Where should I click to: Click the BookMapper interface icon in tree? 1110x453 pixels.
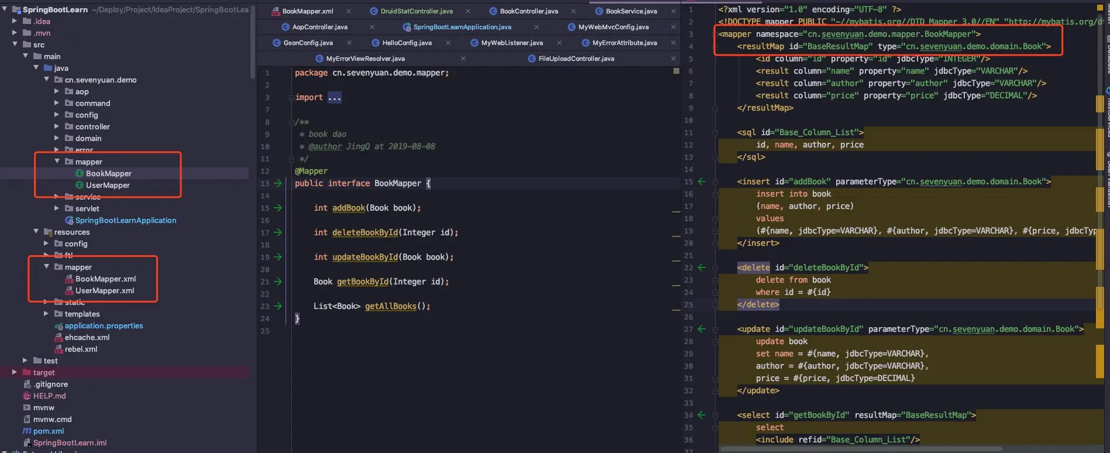[x=80, y=173]
